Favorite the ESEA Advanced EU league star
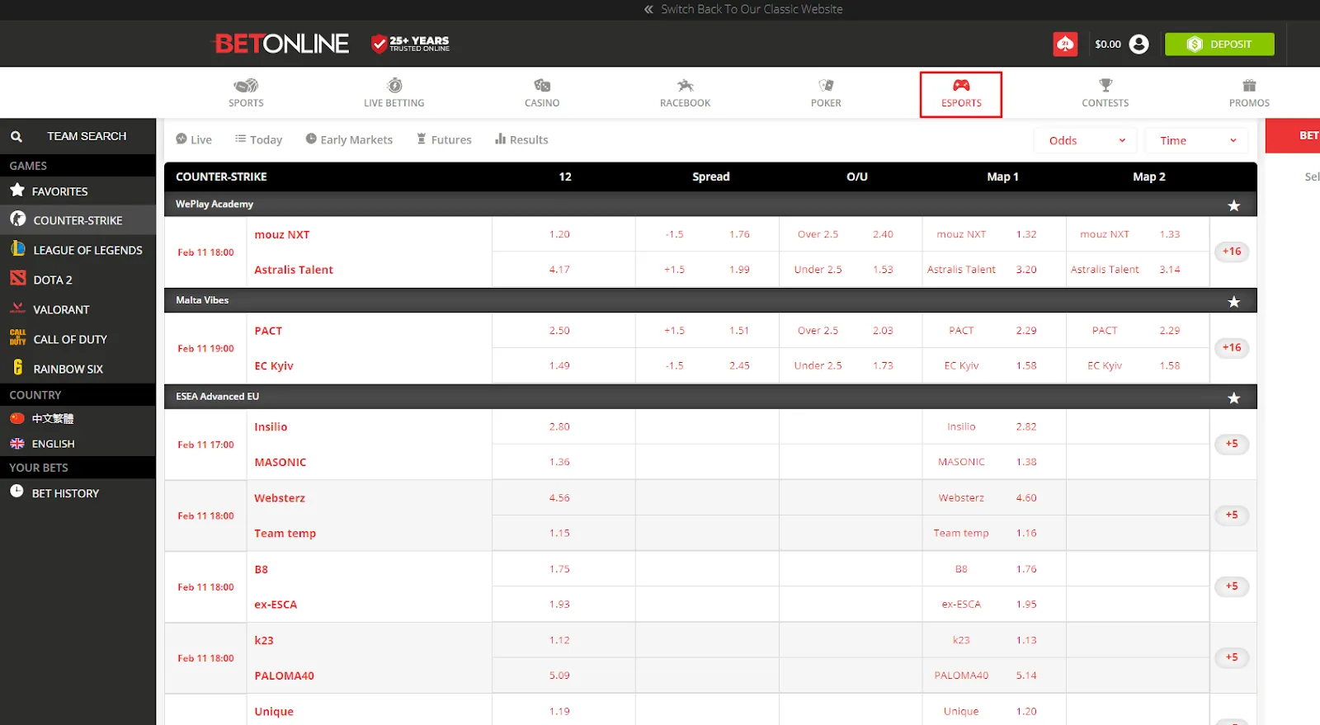The image size is (1320, 725). [1233, 398]
